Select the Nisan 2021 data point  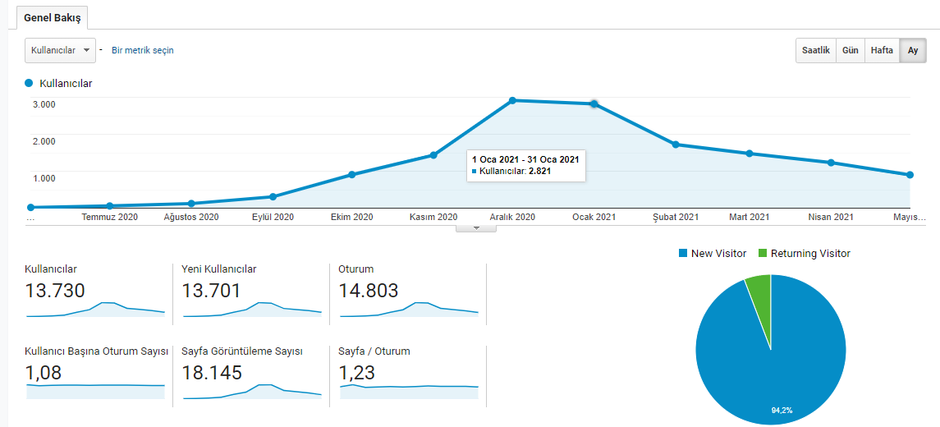click(x=831, y=163)
